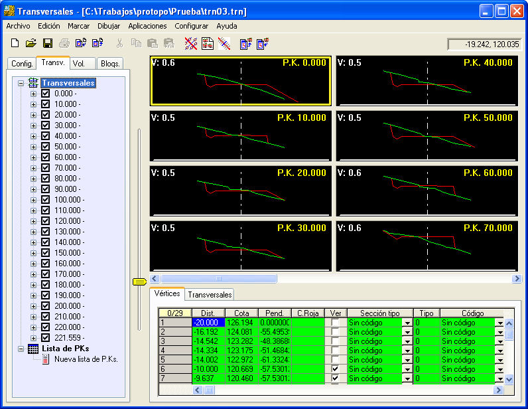Click the export document icon with up arrow
Screen dimensions: 528x409
[98, 43]
